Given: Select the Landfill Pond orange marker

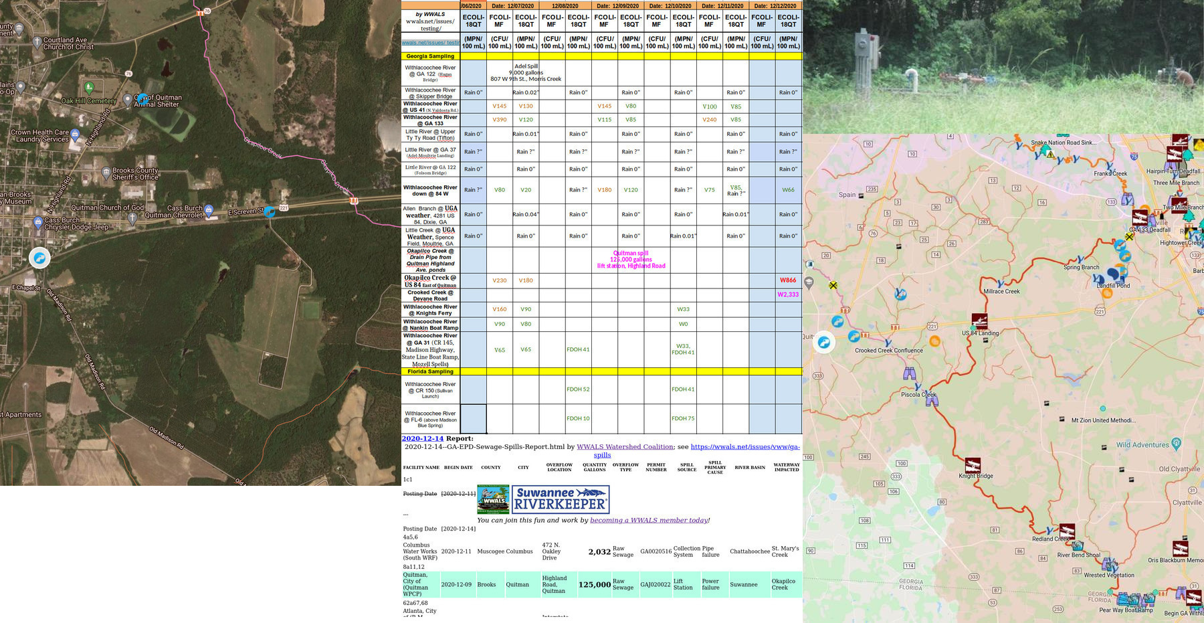Looking at the screenshot, I should click(x=1107, y=293).
